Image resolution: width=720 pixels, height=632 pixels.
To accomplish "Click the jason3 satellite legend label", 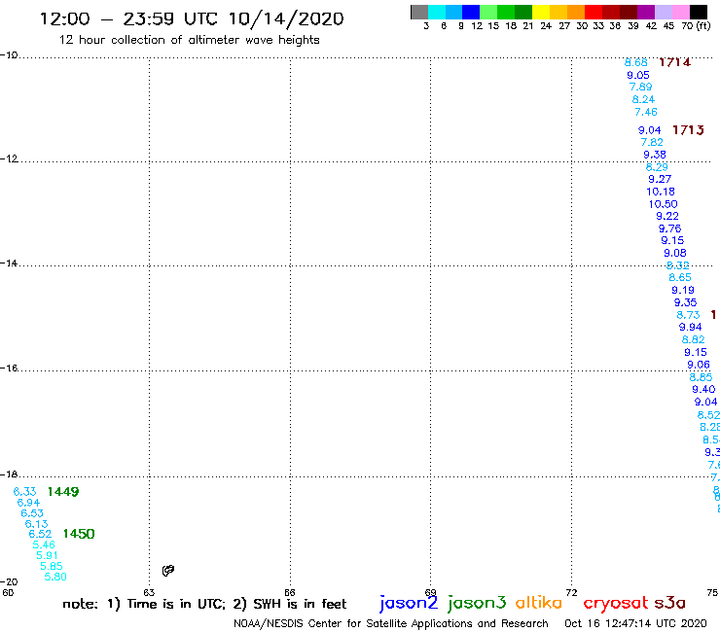I will point(477,603).
